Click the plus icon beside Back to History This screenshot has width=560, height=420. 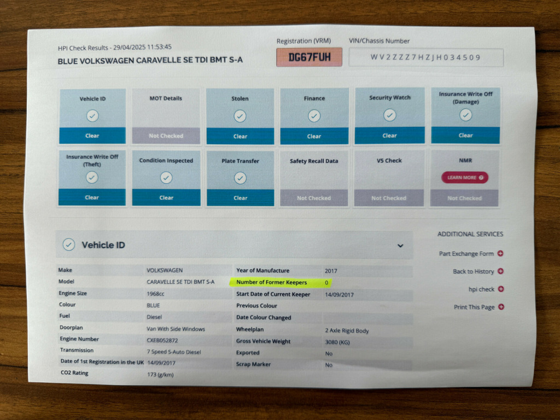pos(501,271)
